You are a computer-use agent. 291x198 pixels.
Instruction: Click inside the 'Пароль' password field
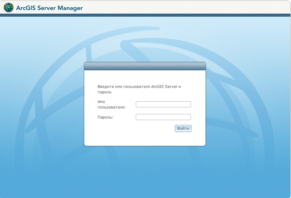163,117
